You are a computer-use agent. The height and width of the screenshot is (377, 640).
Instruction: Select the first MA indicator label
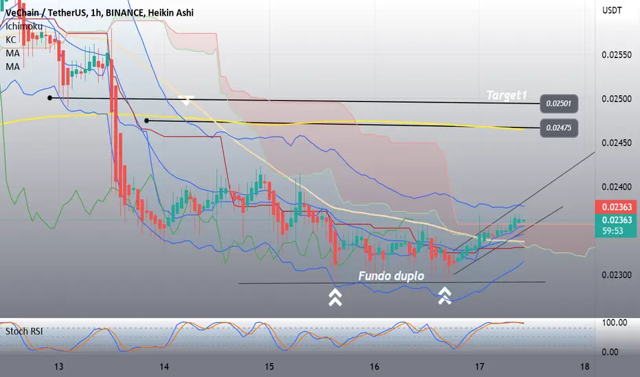pyautogui.click(x=12, y=53)
